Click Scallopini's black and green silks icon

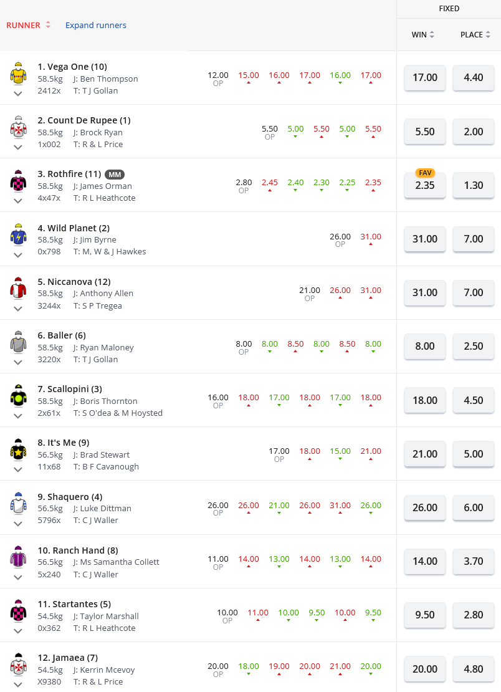click(18, 395)
